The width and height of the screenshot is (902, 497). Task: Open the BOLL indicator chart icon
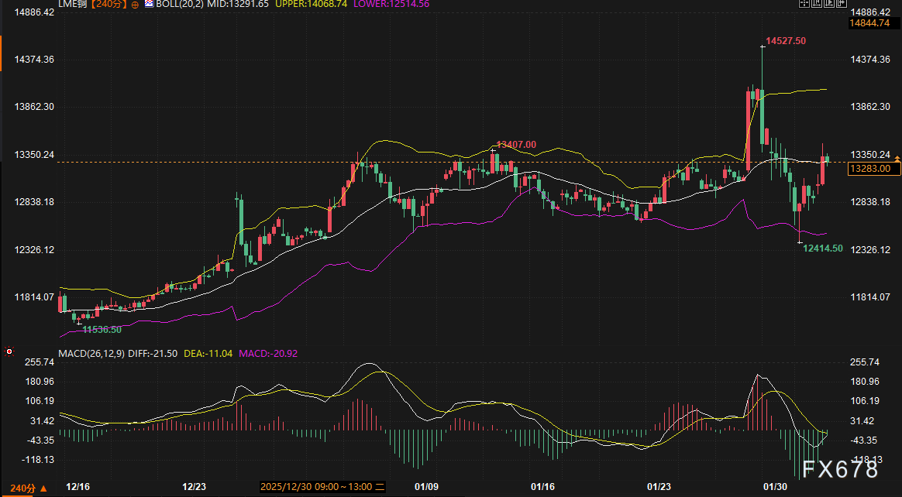149,5
